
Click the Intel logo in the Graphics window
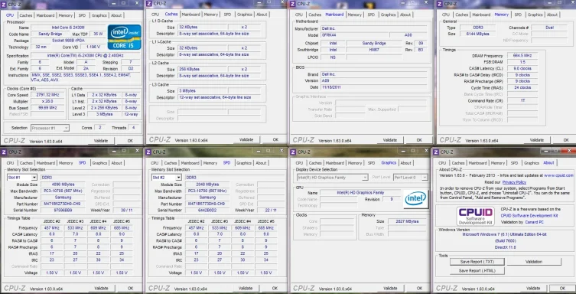415,199
